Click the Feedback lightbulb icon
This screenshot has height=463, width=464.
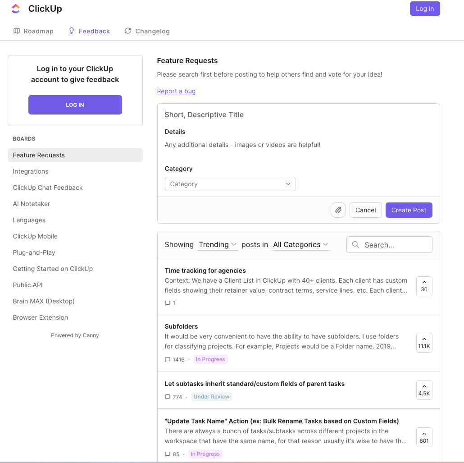72,31
